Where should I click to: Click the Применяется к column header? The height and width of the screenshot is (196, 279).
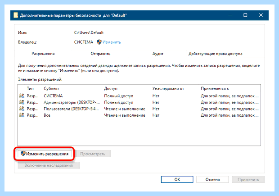[215, 89]
